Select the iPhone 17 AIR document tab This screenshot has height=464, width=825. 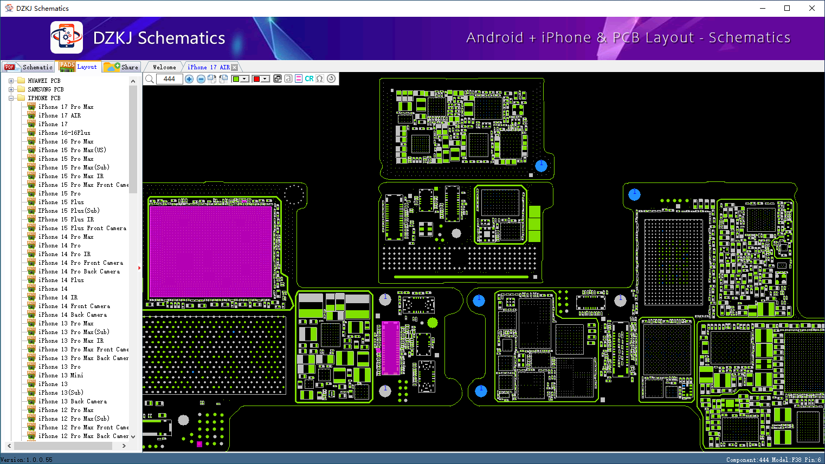(209, 67)
